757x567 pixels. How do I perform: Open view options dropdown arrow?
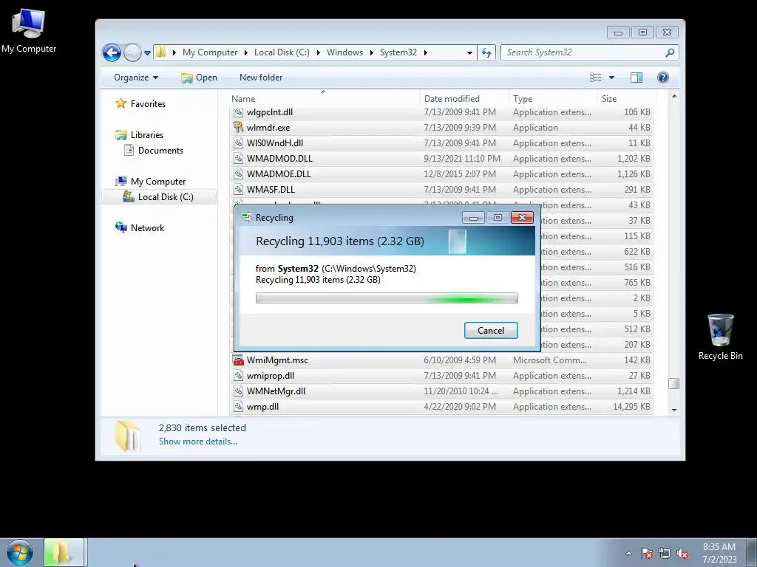pos(611,78)
